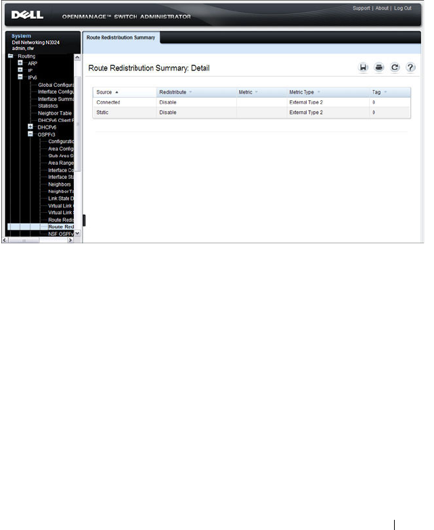Open the About link

[x=382, y=8]
